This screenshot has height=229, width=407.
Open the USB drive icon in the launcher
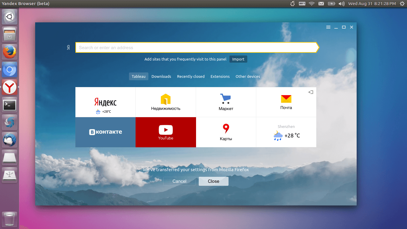pos(10,175)
